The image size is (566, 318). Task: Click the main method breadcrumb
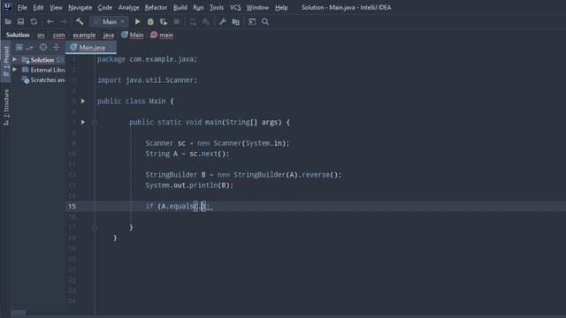click(x=162, y=35)
